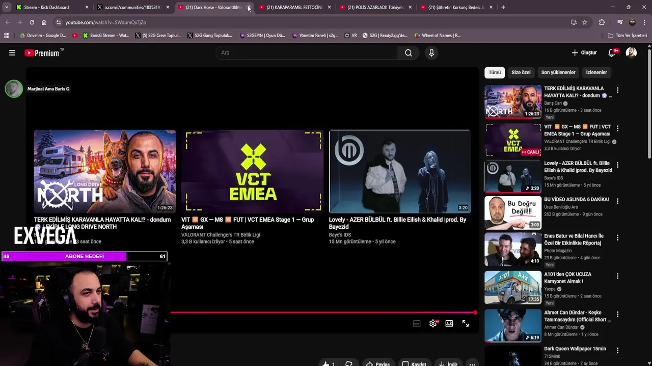
Task: Open options for Enes Batur ve Bilal Hancı
Action: point(617,237)
